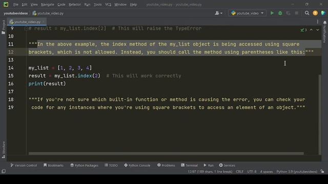328x184 pixels.
Task: Click line number 18 in gutter
Action: pos(11,100)
